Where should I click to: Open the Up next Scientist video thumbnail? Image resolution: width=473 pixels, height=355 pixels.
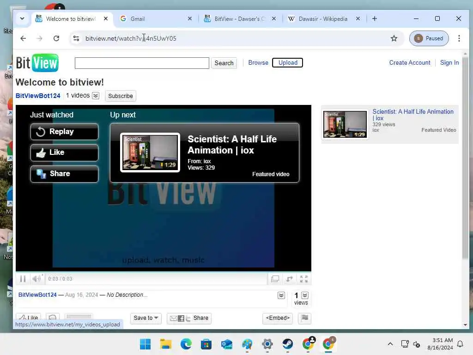tap(150, 153)
